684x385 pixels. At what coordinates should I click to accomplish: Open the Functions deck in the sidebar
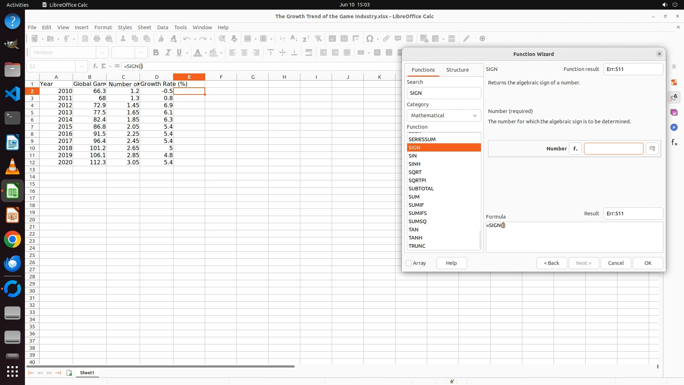point(674,143)
